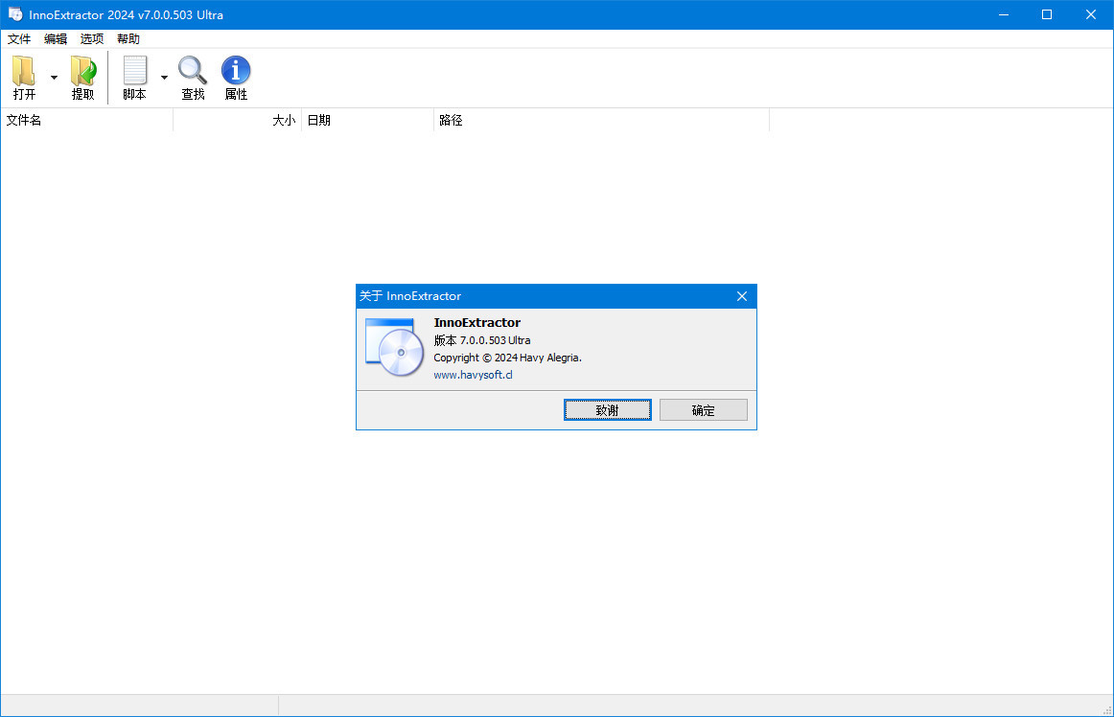Click the Extract (提取) toolbar icon
Screen dimensions: 1114x717
[x=83, y=72]
